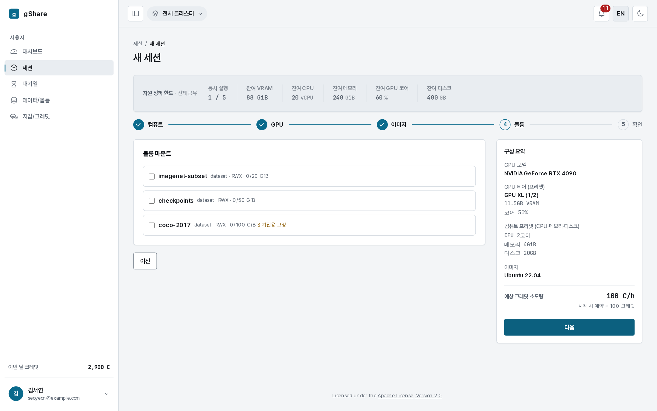Click the 읽기전용 고정 label
The height and width of the screenshot is (411, 657).
(272, 225)
